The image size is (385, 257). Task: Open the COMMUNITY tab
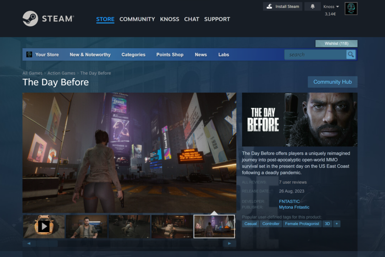point(137,19)
